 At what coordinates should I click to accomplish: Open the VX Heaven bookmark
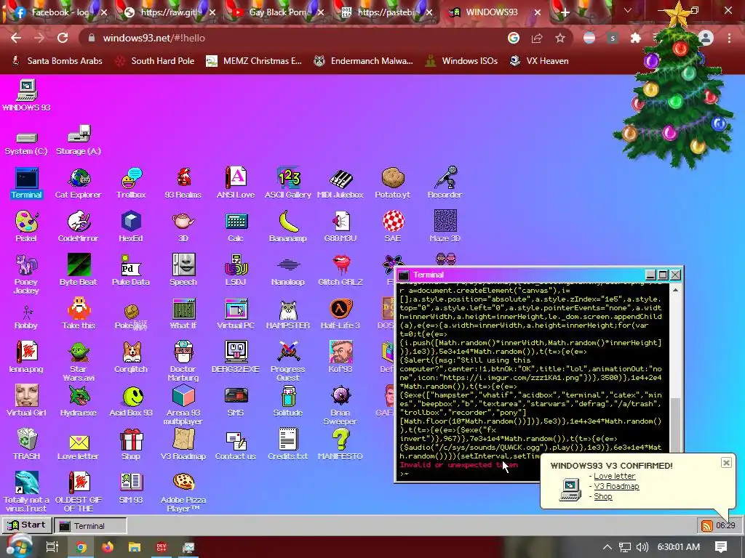click(539, 61)
